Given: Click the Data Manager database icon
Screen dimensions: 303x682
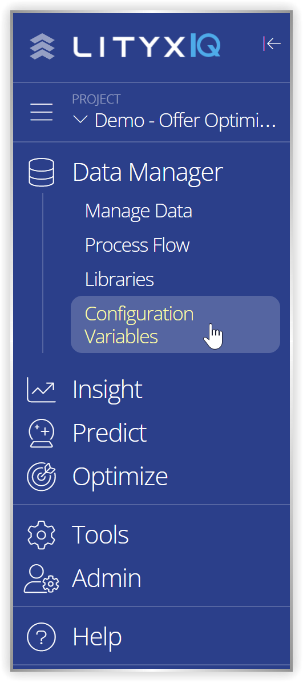Looking at the screenshot, I should pos(41,172).
